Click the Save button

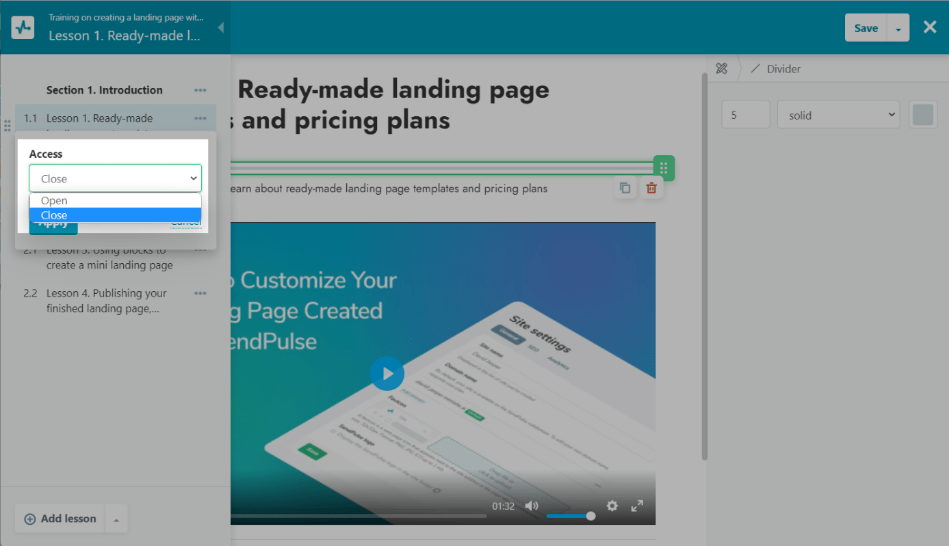point(866,28)
